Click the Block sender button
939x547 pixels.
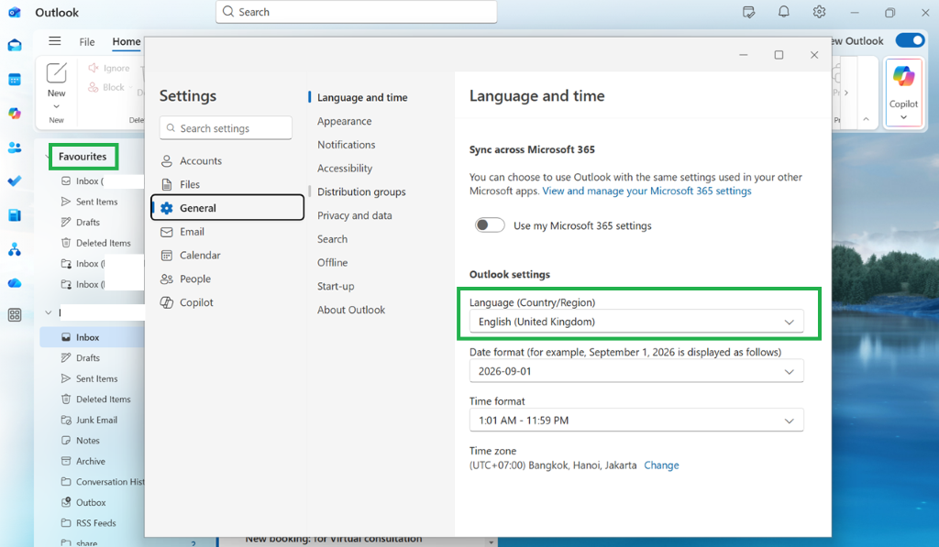pos(106,87)
